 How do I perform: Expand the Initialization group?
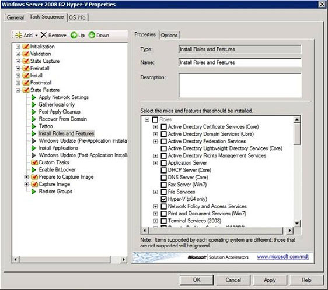[18, 47]
